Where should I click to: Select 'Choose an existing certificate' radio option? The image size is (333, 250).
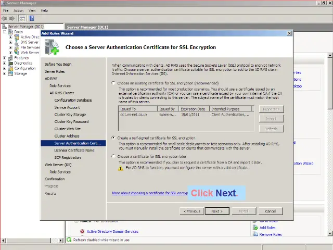113,83
